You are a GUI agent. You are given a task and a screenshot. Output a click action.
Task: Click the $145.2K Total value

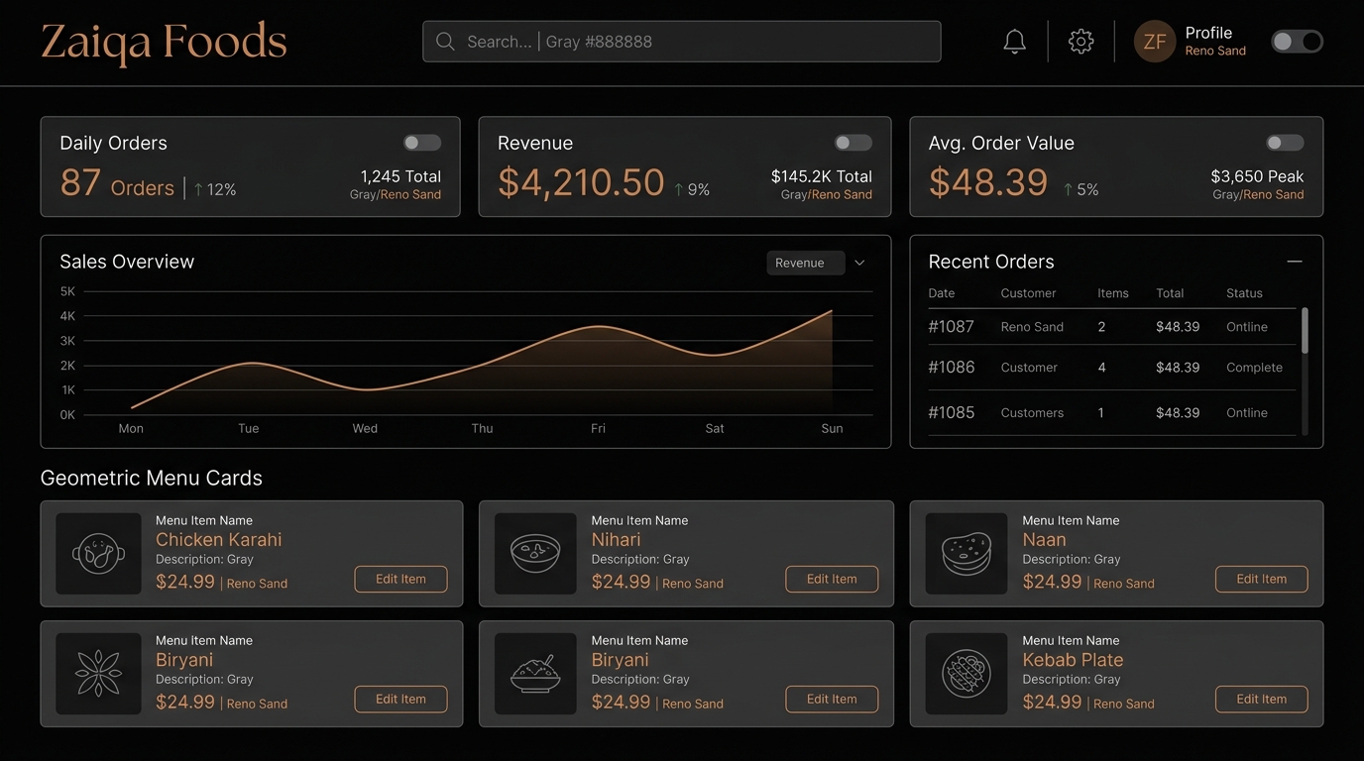click(x=822, y=176)
